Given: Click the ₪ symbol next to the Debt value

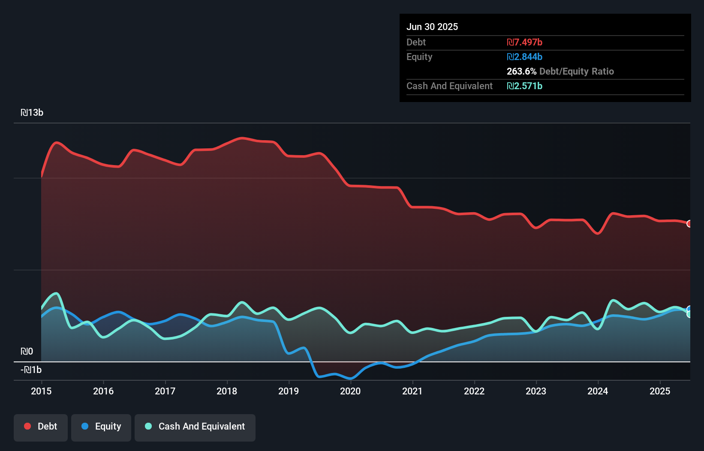Looking at the screenshot, I should [510, 42].
